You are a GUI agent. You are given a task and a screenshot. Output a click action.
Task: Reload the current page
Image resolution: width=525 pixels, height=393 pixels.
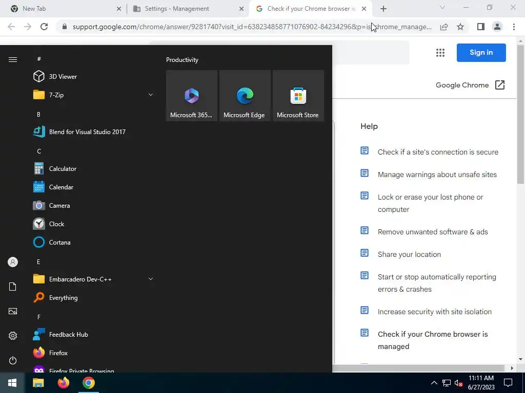(x=44, y=27)
